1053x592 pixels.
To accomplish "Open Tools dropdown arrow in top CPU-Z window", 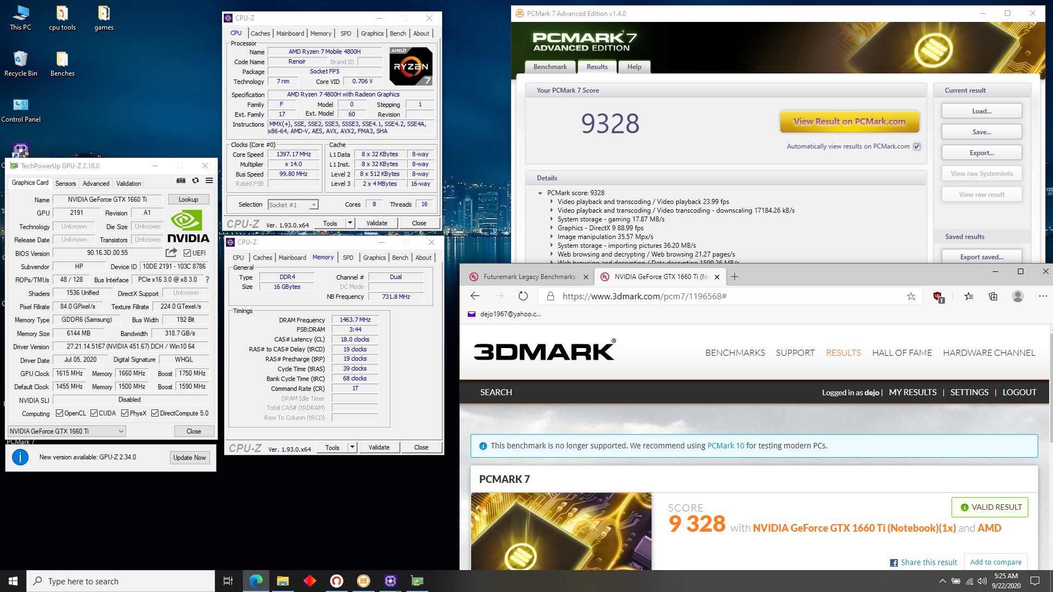I will pos(350,223).
